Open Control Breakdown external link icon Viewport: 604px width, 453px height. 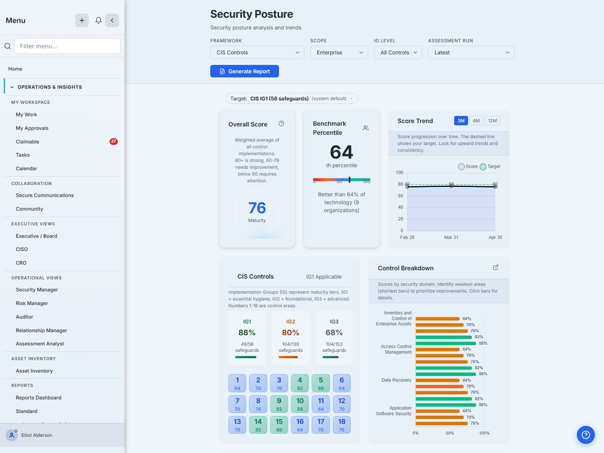pos(496,267)
